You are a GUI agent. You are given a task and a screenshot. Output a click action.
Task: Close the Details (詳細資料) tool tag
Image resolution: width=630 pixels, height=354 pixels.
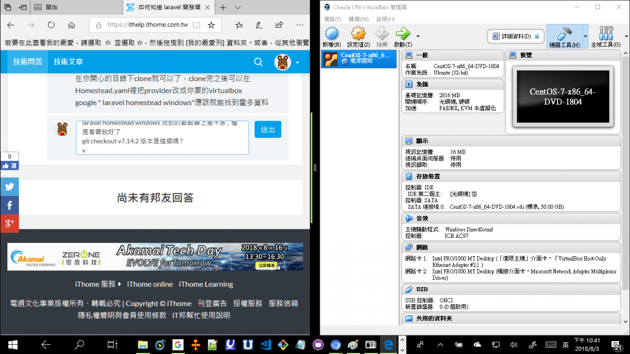coord(536,36)
